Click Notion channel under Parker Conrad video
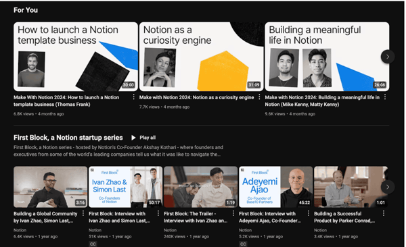 click(320, 230)
